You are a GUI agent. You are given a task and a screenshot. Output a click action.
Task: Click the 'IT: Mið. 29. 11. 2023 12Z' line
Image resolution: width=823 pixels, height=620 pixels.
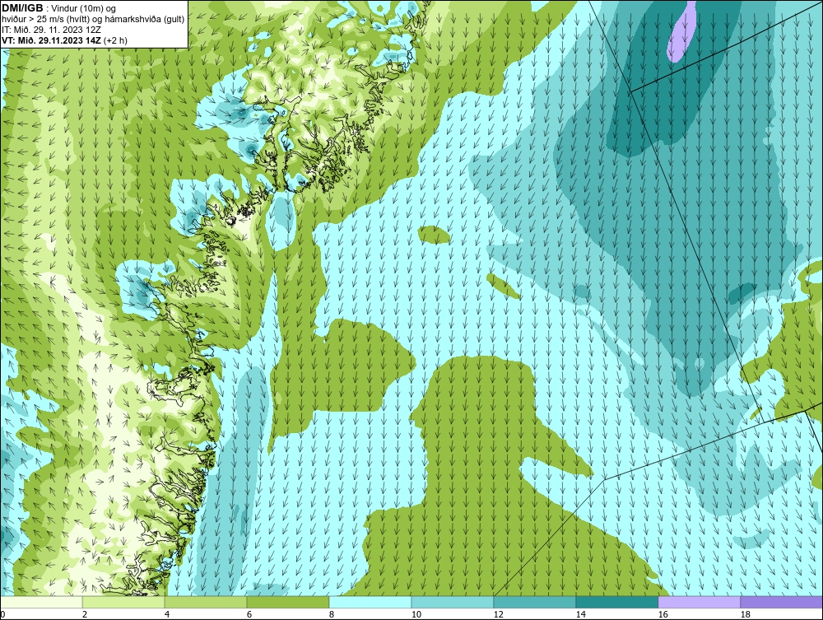(51, 30)
